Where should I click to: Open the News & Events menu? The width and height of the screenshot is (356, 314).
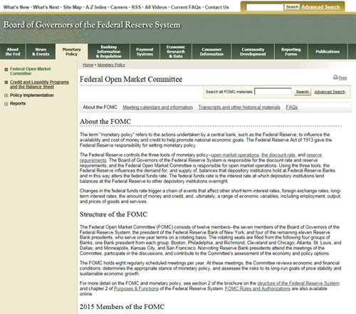tap(41, 52)
